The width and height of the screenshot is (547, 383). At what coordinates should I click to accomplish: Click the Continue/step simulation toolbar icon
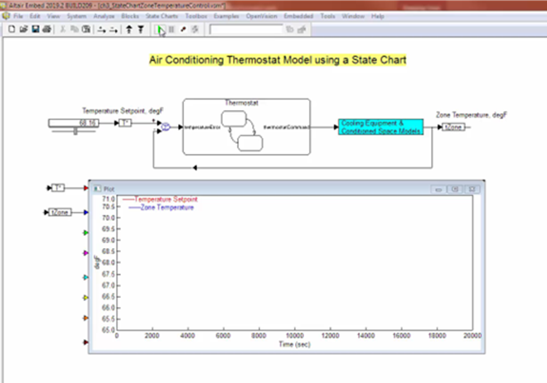coord(195,30)
